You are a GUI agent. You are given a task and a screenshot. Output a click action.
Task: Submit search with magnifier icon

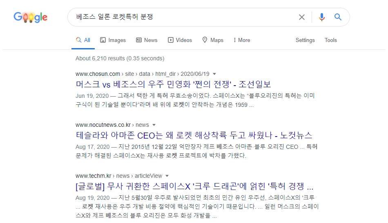[338, 17]
